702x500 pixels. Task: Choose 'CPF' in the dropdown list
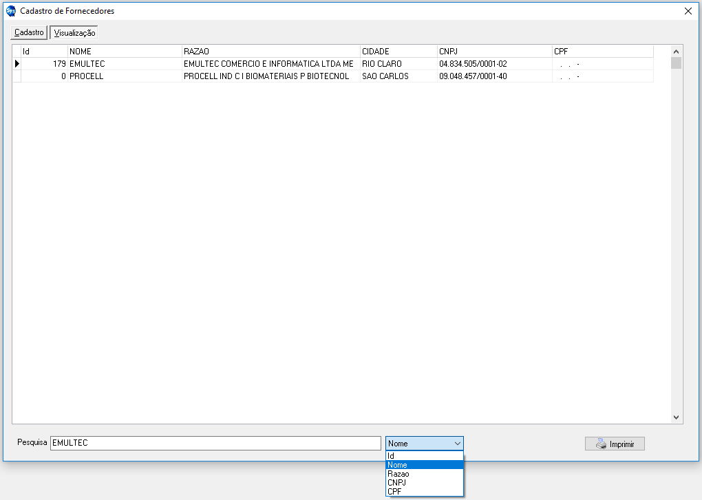424,491
